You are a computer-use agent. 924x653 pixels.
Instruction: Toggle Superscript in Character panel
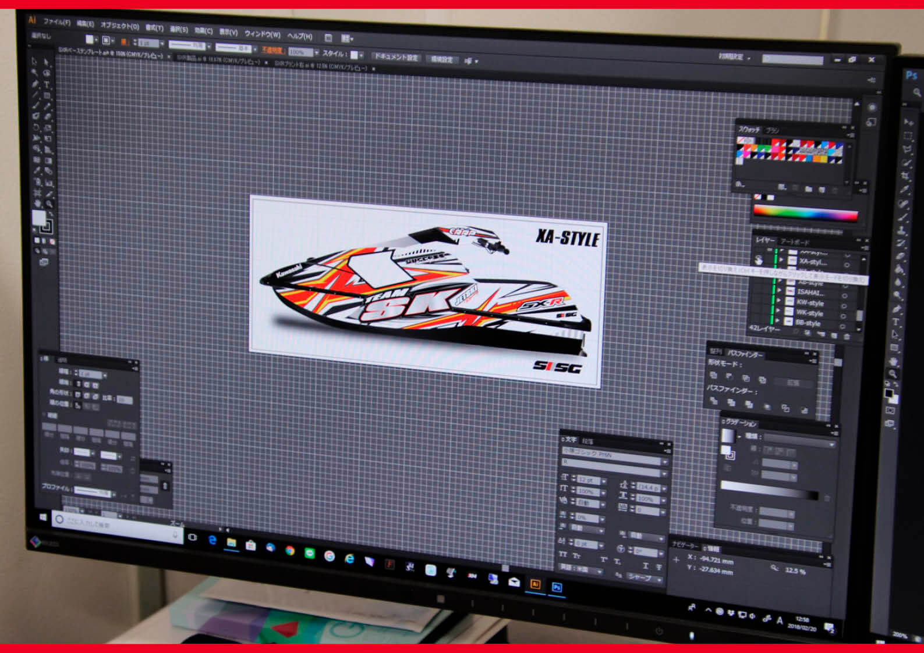(x=604, y=559)
